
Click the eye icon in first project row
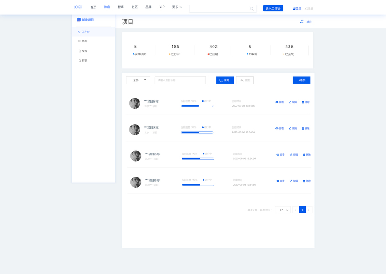click(277, 102)
